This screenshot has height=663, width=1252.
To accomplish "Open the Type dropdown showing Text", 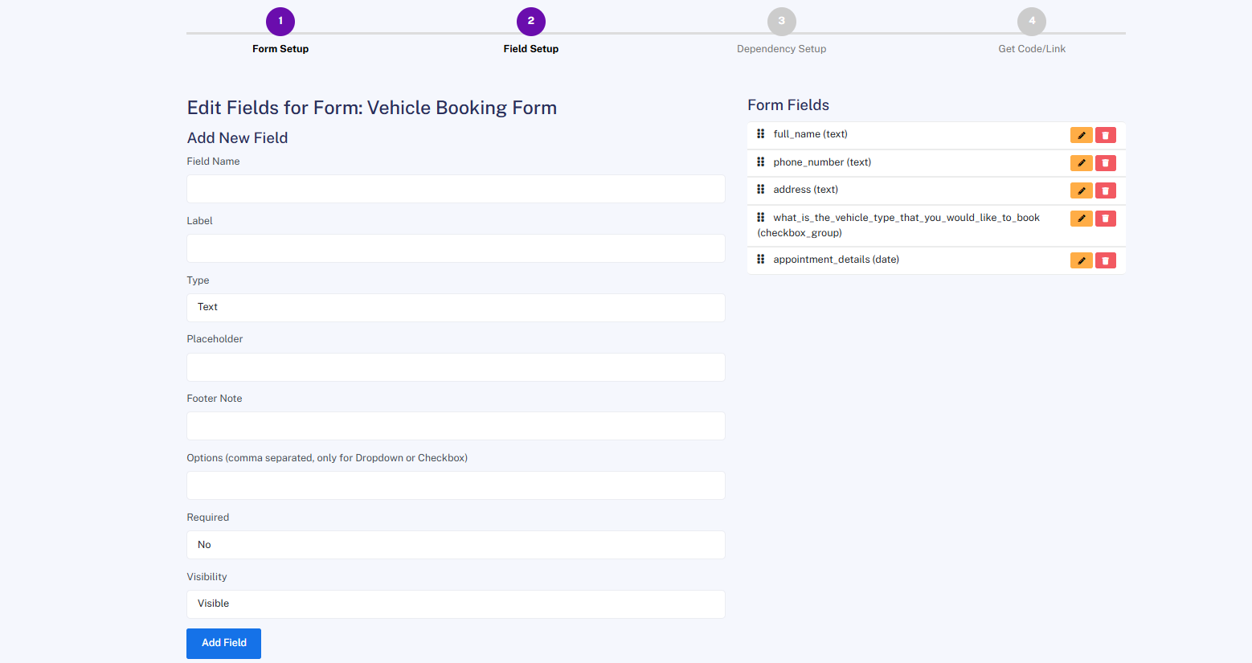I will pos(456,308).
